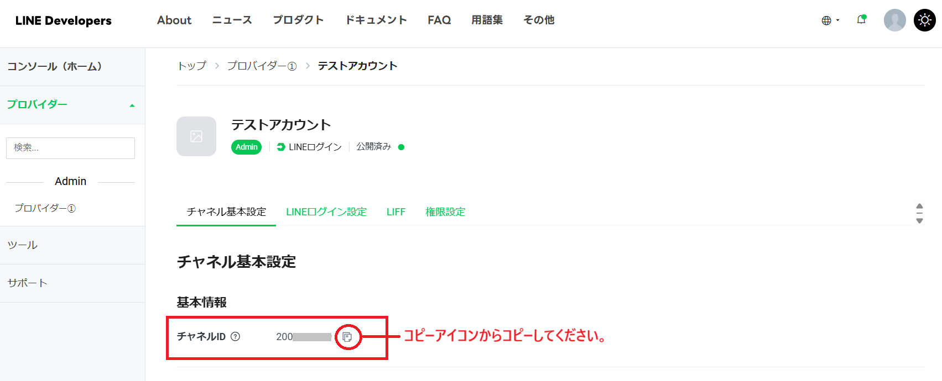Switch to the LINEログイン設定 tab

point(326,212)
